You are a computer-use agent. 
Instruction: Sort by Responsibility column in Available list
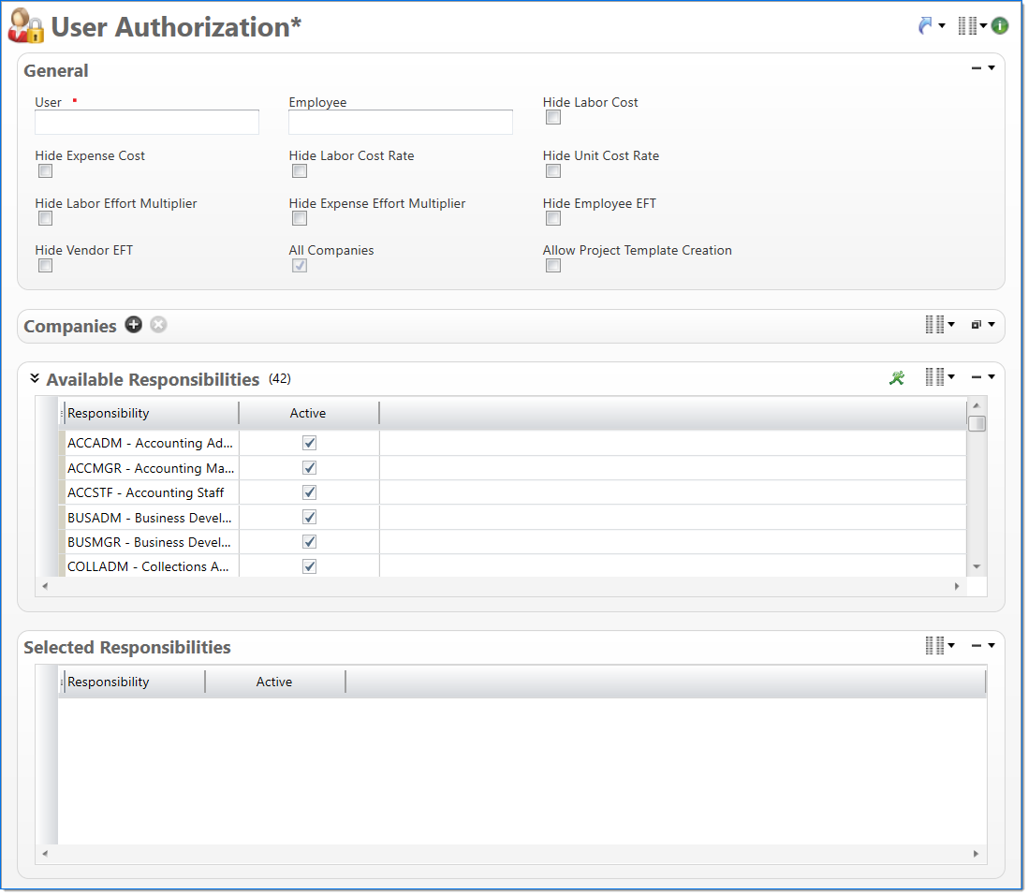[150, 413]
